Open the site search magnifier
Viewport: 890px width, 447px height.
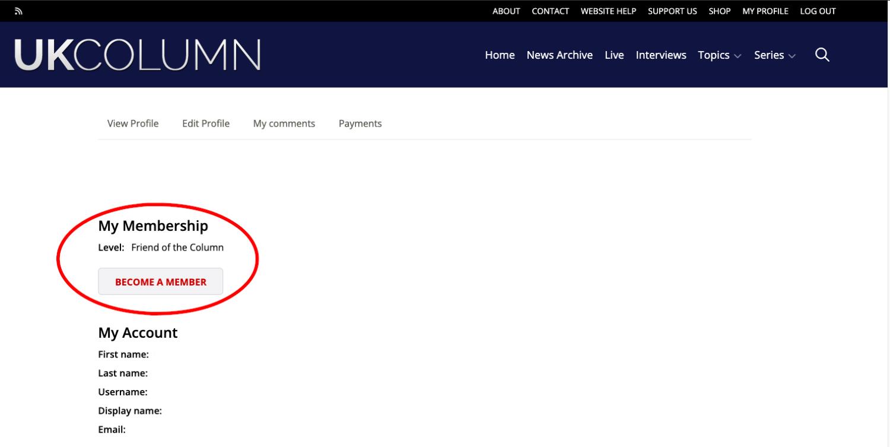tap(822, 55)
